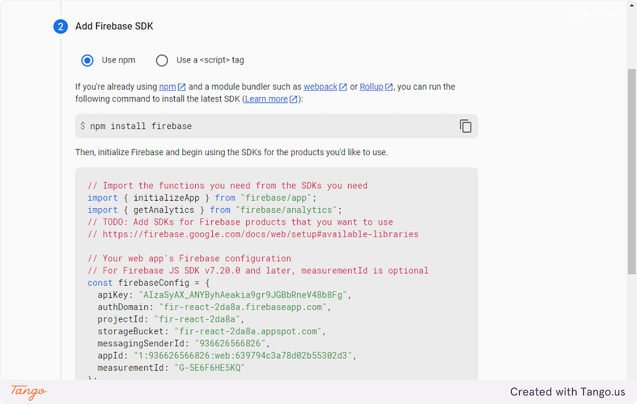Click the '// TODO: Add SDKs' comment line
The width and height of the screenshot is (637, 404).
pos(240,222)
